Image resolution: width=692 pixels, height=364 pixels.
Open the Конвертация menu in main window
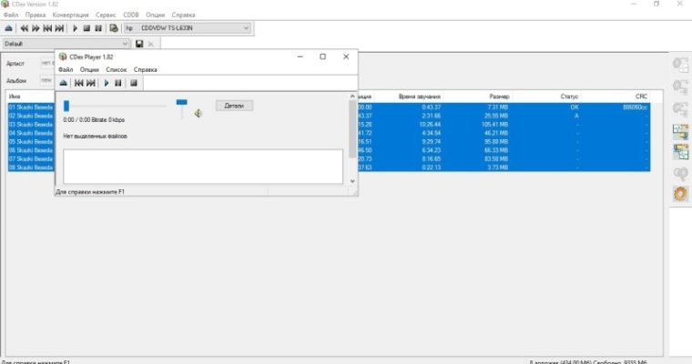tap(71, 15)
